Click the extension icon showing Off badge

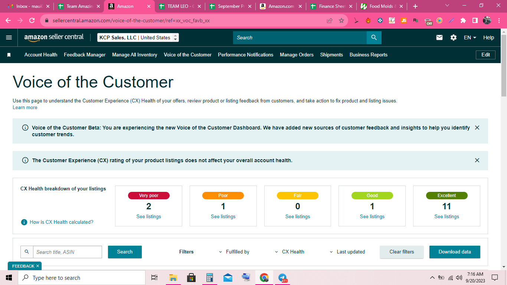[x=428, y=22]
